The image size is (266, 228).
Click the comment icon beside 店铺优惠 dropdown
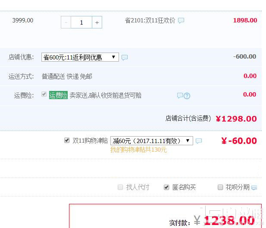click(x=125, y=57)
